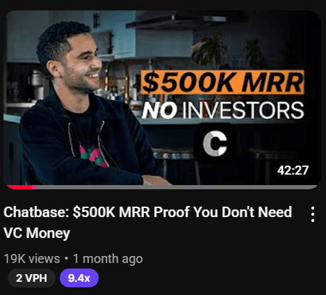Click the pink graphic on the man's shirt
The image size is (326, 295).
[92, 155]
